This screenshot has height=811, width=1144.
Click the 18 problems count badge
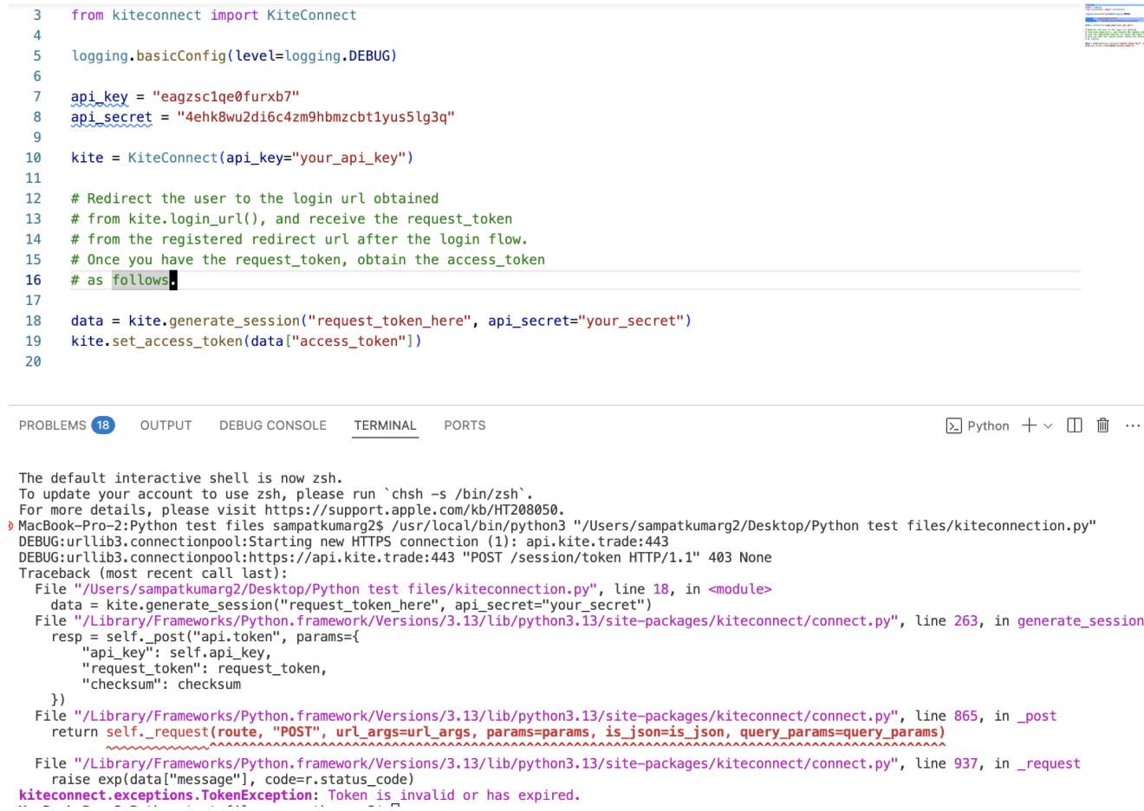[103, 425]
